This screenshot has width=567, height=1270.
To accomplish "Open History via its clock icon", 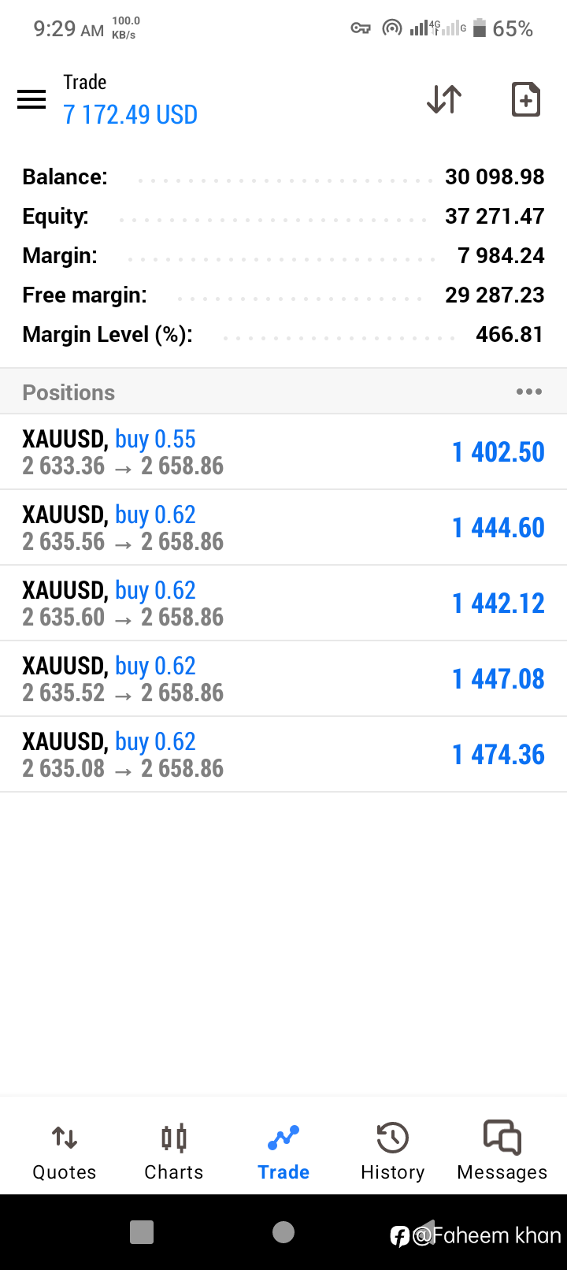I will point(392,1138).
